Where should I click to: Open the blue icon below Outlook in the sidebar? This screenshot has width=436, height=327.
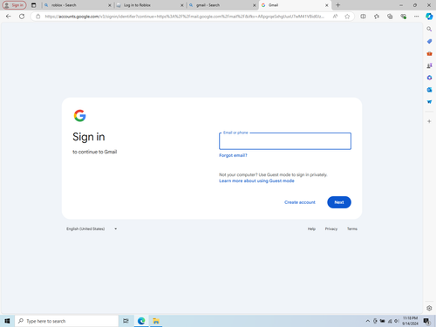[x=429, y=102]
